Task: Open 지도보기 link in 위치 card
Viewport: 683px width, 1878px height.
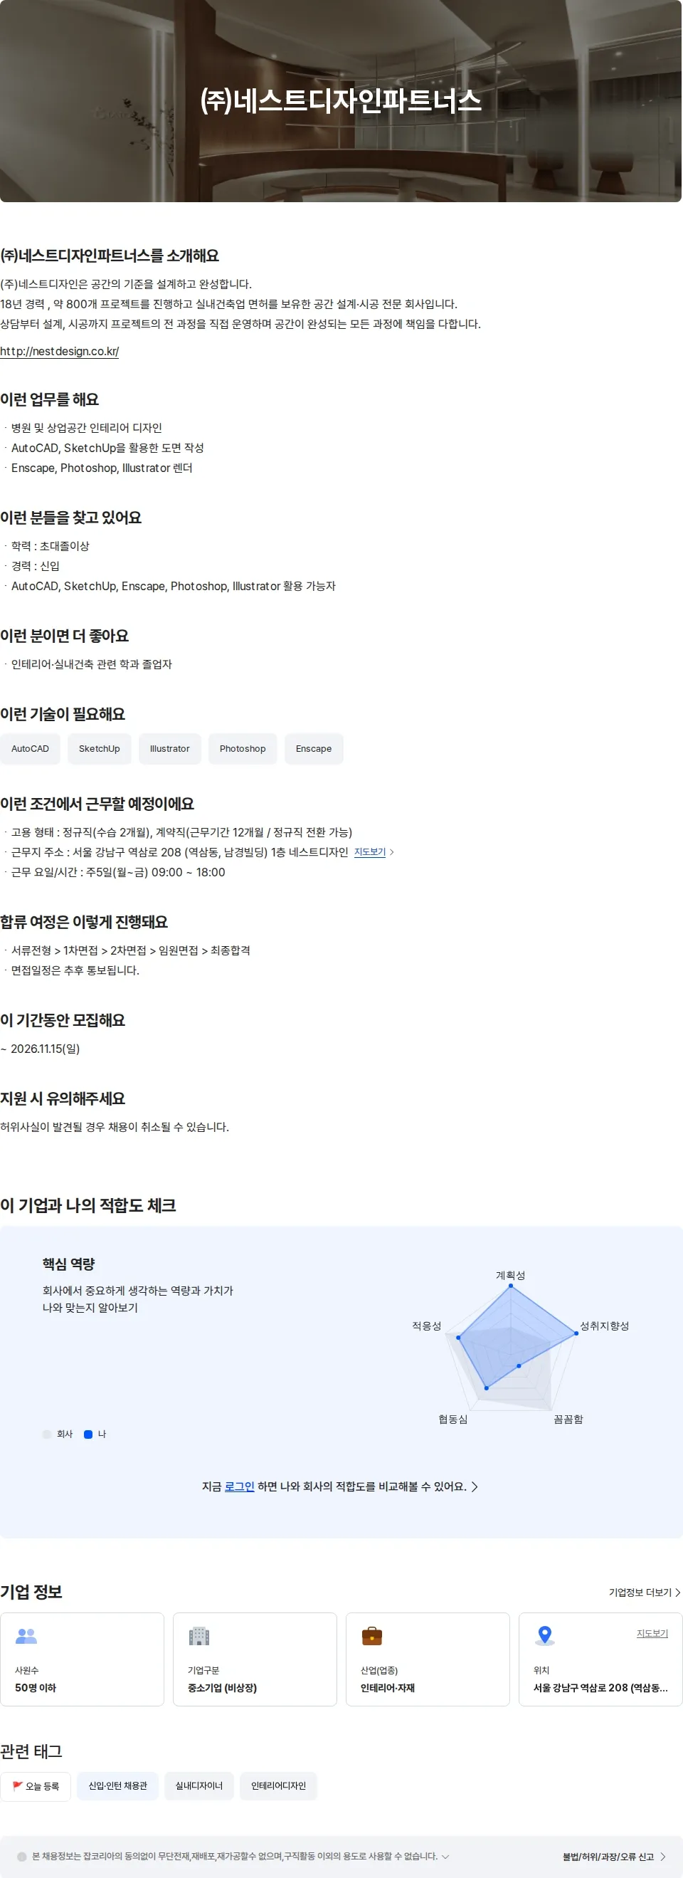Action: 652,1633
